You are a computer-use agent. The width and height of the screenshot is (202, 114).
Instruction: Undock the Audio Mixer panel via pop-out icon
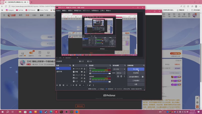(x=110, y=66)
